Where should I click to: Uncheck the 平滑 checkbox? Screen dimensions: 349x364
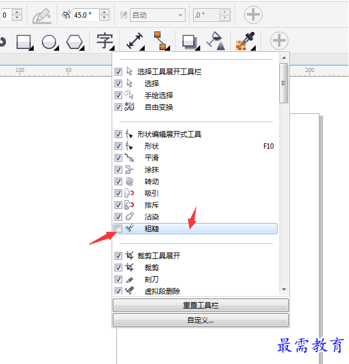[x=118, y=158]
